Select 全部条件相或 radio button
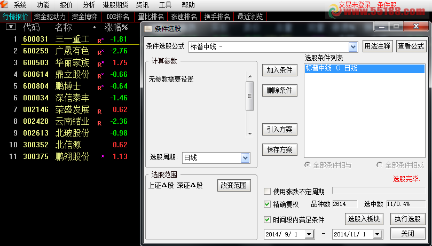The image size is (432, 246). [379, 165]
